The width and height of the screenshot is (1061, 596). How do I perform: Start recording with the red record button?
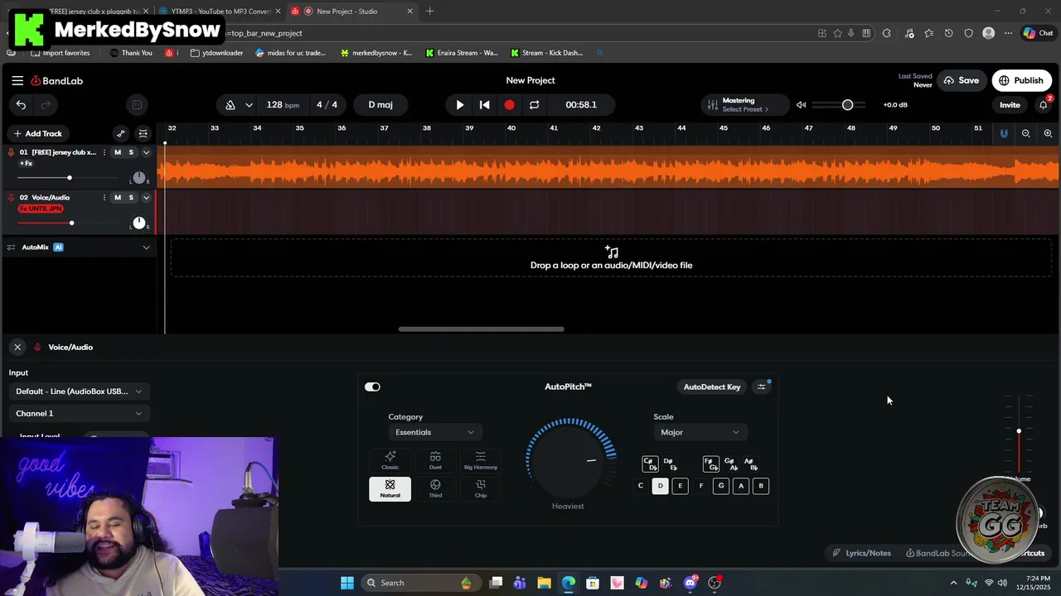pyautogui.click(x=510, y=105)
